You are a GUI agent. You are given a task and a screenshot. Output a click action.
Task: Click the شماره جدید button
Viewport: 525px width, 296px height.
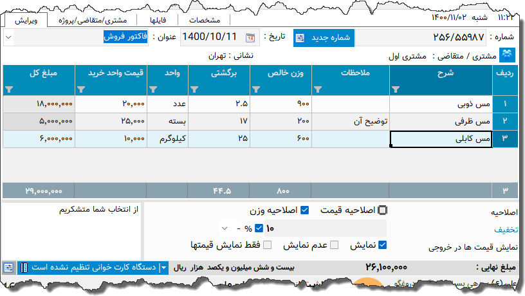[x=324, y=37]
